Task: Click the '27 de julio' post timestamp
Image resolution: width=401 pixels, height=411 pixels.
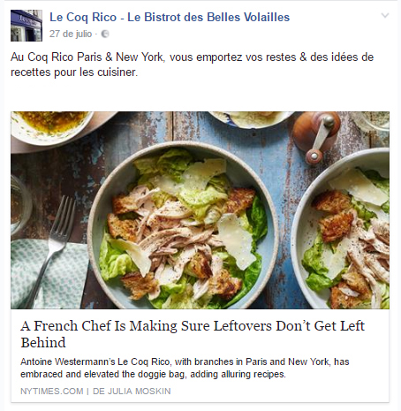Action: pyautogui.click(x=71, y=34)
